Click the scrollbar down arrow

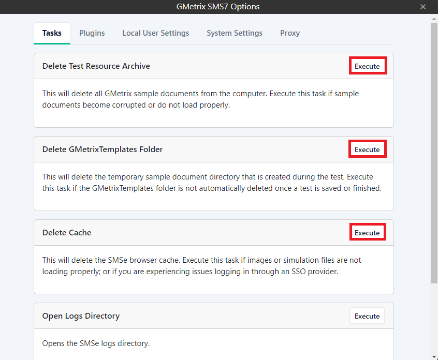(x=434, y=356)
